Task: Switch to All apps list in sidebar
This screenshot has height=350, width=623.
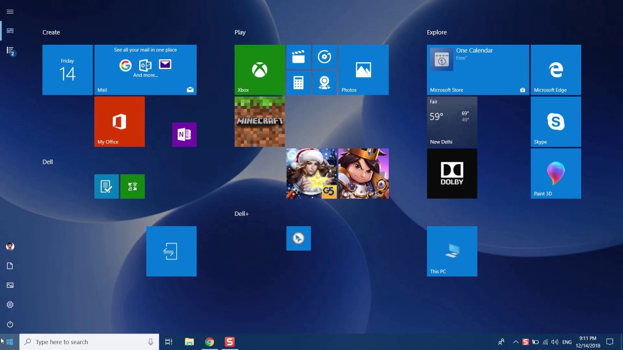Action: pos(10,51)
